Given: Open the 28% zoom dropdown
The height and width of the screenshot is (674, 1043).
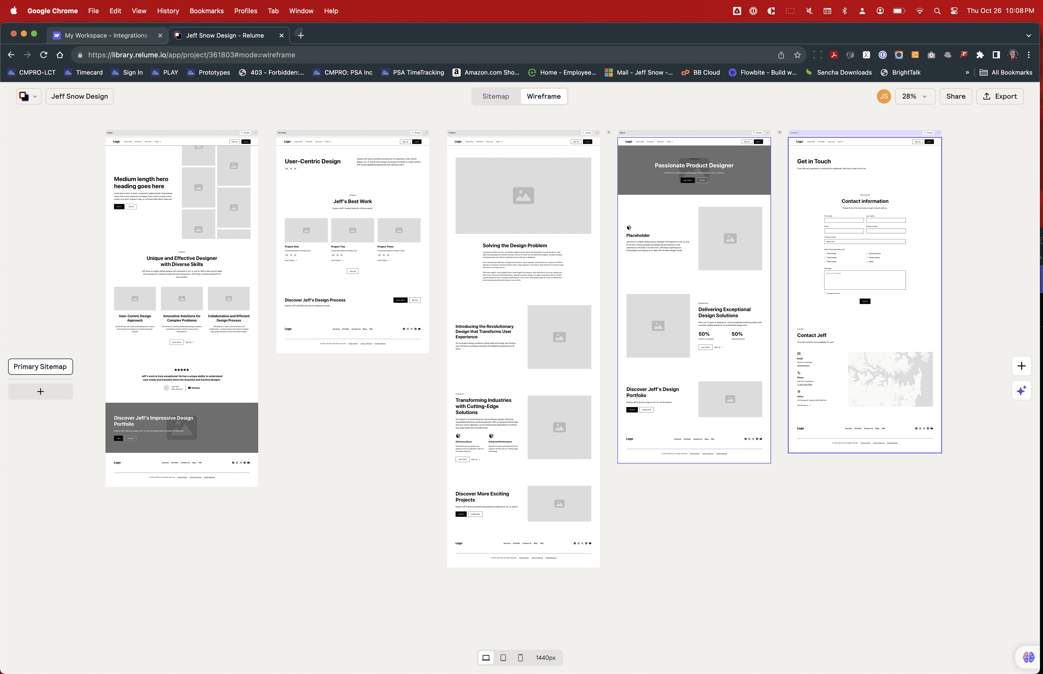Looking at the screenshot, I should (915, 96).
